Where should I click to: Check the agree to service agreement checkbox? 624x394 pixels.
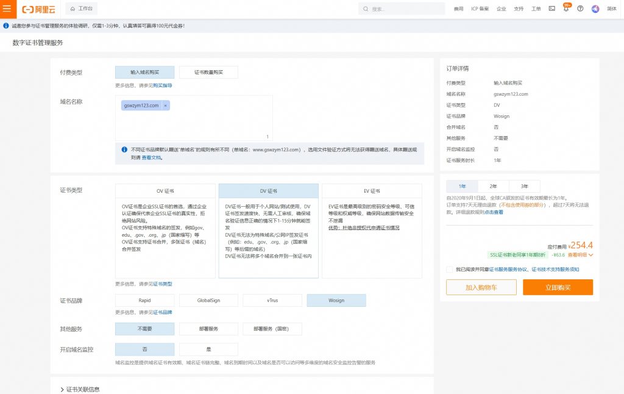click(x=450, y=269)
